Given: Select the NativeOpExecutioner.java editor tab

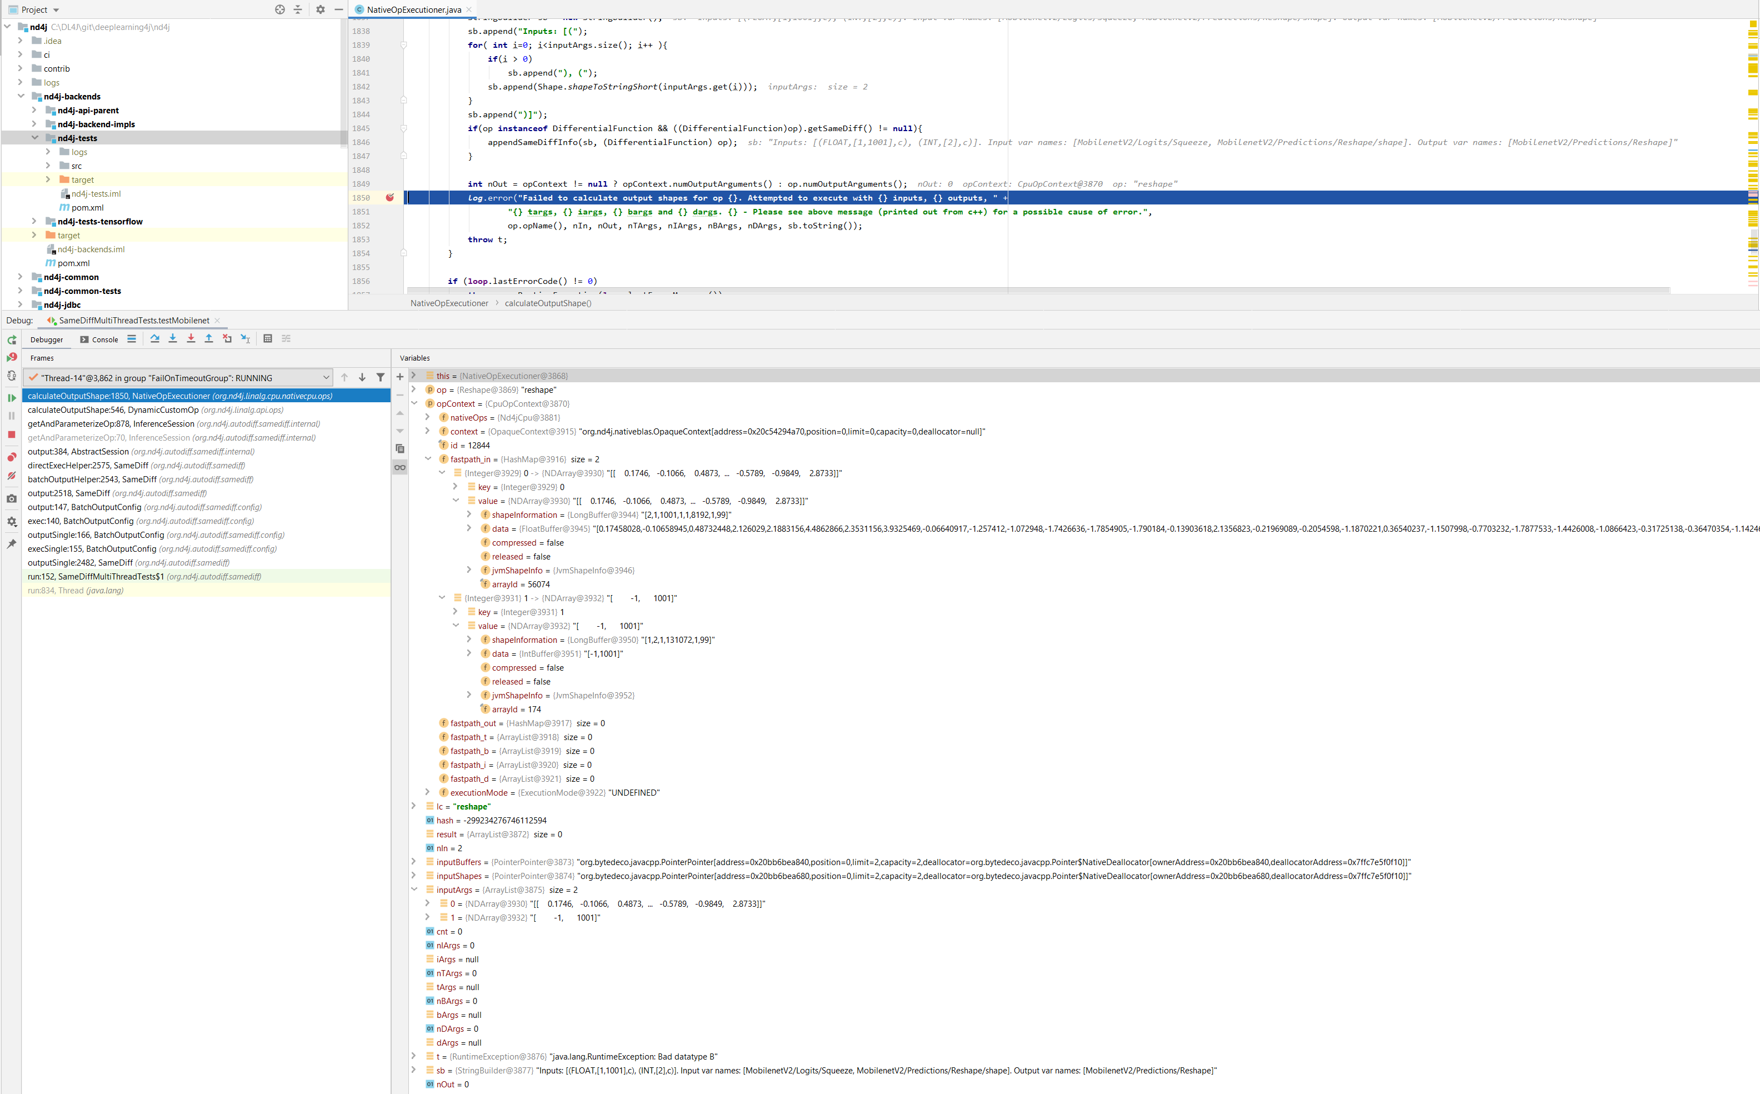Looking at the screenshot, I should tap(409, 9).
